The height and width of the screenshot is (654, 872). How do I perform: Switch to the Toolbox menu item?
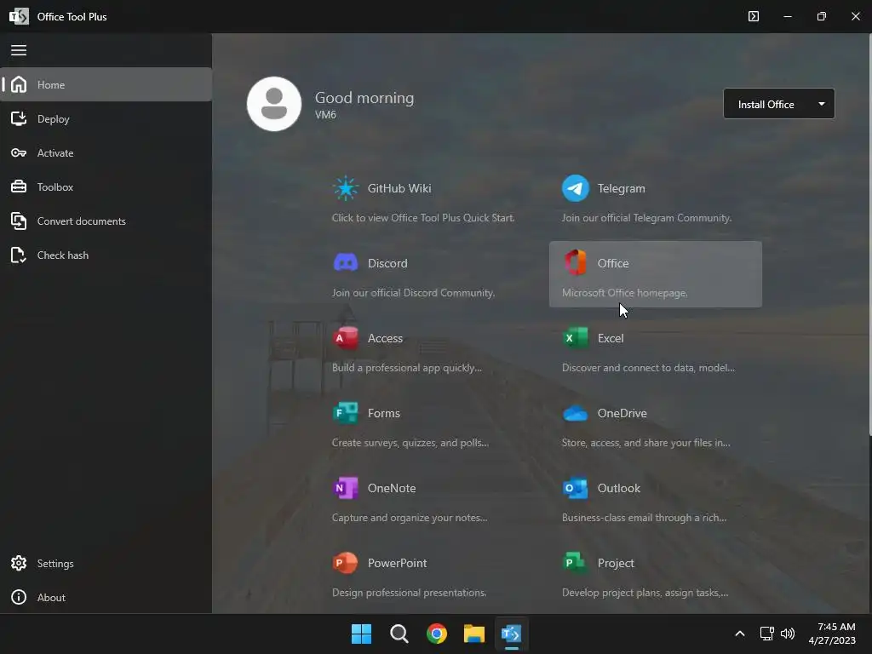coord(106,186)
